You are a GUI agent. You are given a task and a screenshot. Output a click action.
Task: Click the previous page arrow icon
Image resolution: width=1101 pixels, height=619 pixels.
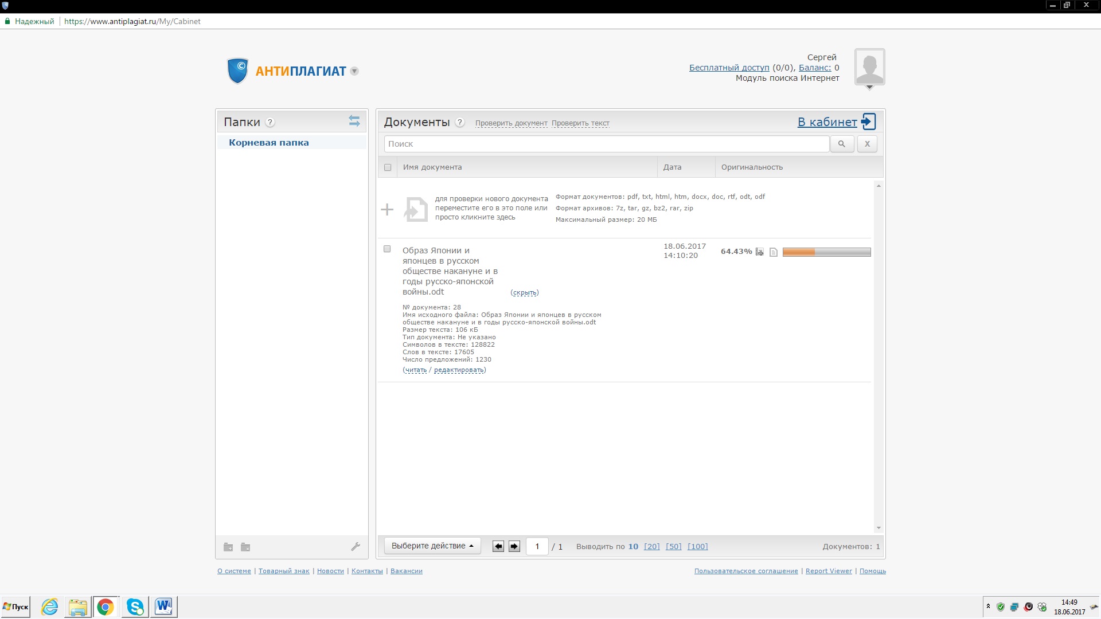(x=498, y=546)
